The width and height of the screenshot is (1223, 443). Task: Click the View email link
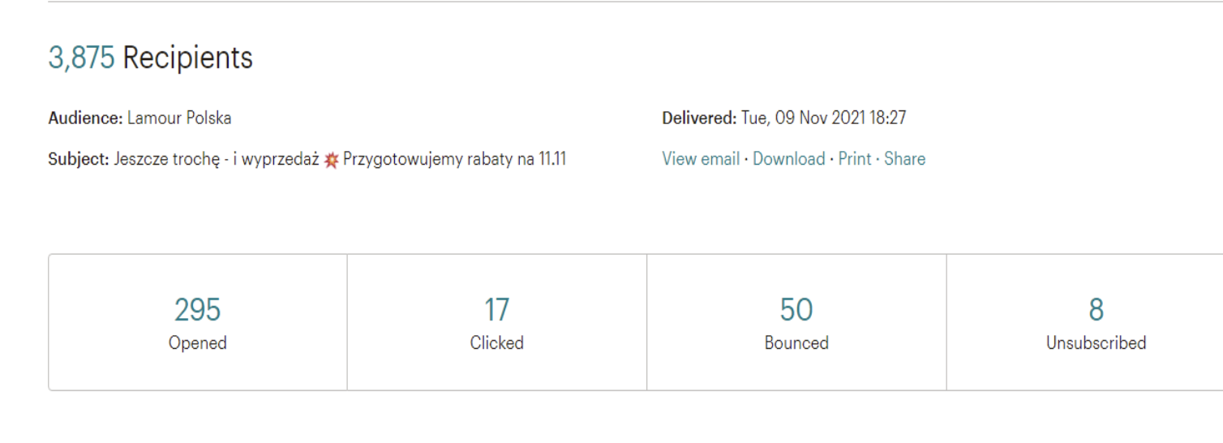(x=701, y=159)
